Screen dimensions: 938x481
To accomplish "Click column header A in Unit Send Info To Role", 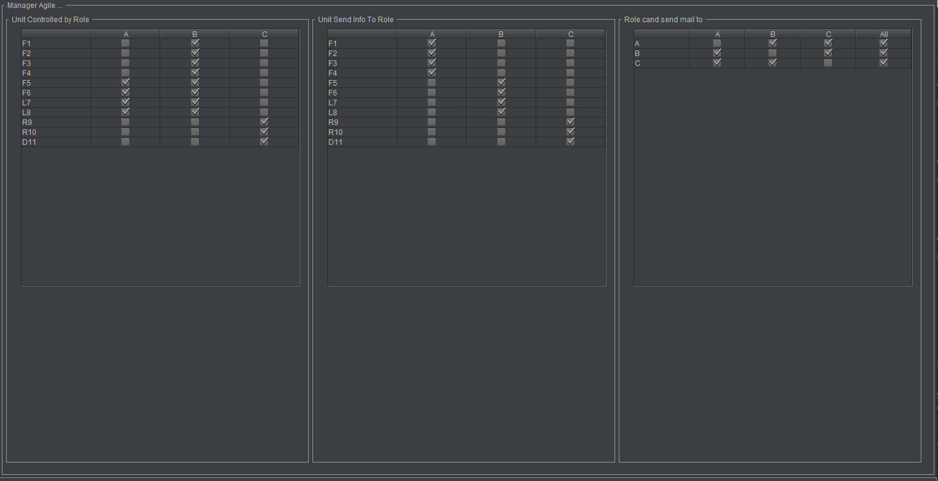I will tap(432, 34).
